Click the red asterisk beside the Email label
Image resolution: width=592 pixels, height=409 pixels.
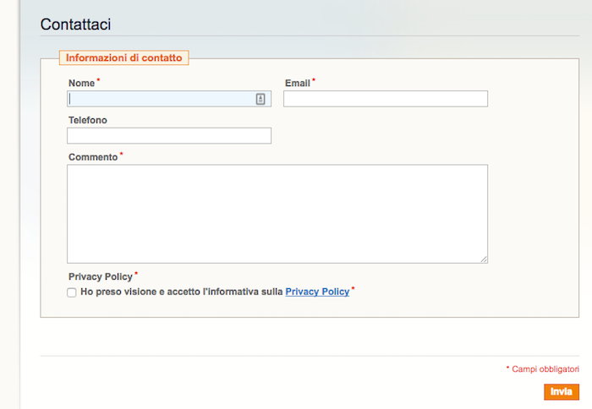(314, 79)
